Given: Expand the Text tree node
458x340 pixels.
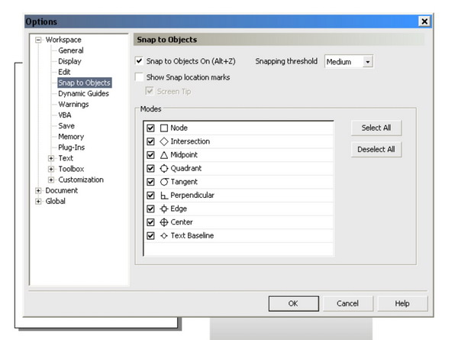Looking at the screenshot, I should (51, 158).
